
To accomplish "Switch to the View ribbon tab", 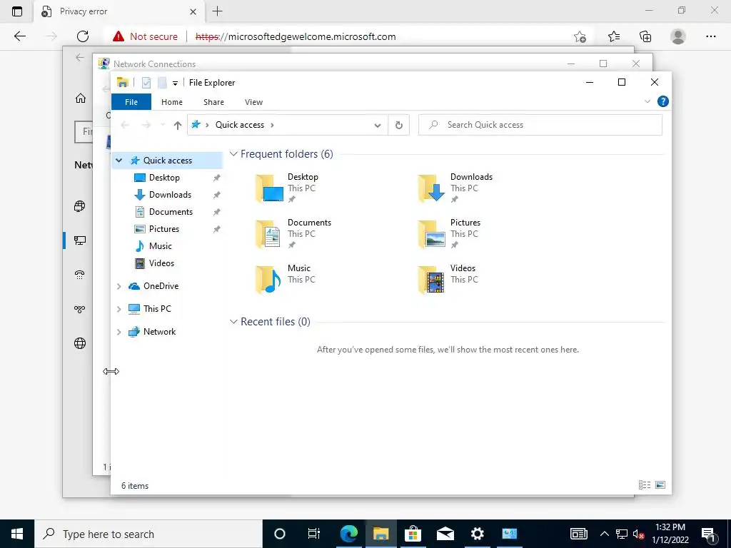I will tap(253, 102).
